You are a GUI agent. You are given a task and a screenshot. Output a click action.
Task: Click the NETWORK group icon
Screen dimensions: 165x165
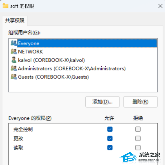tap(14, 51)
